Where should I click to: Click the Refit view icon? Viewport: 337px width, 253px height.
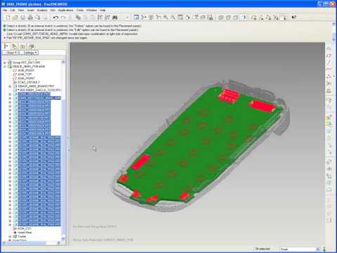coord(180,17)
